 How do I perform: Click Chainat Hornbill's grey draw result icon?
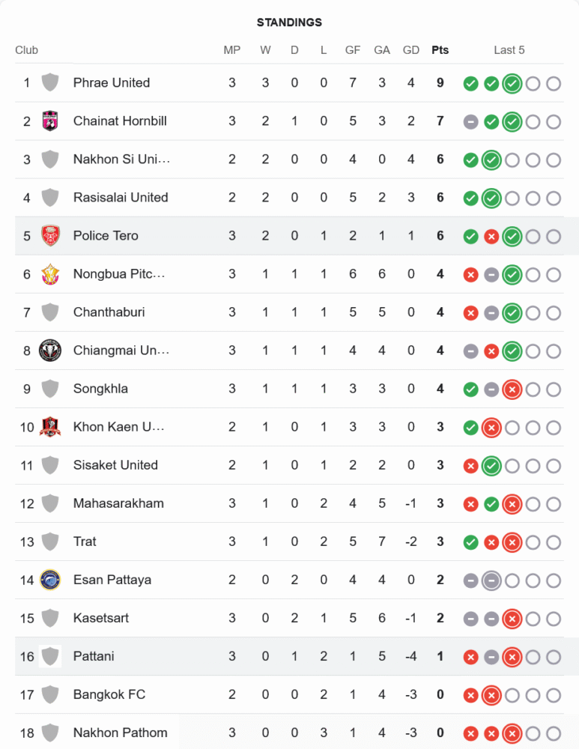click(x=470, y=121)
